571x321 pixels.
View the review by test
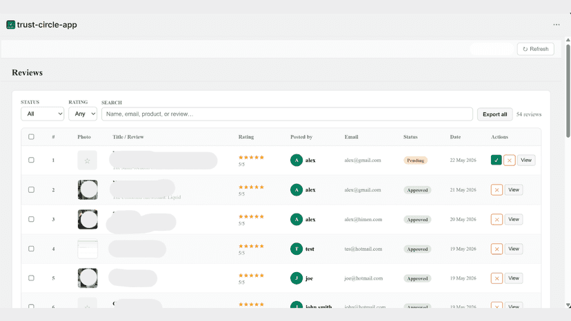(514, 249)
